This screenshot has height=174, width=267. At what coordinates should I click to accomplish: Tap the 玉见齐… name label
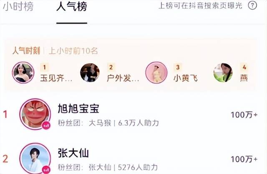[x=56, y=78]
